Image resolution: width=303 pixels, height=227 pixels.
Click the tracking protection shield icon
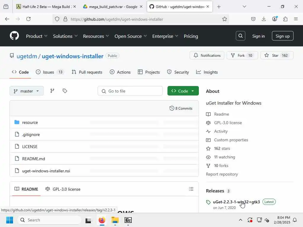[x=57, y=19]
